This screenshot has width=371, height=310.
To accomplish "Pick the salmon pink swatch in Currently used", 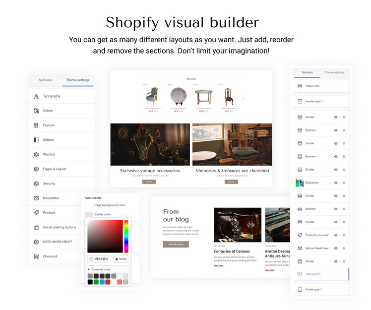I will coord(120,282).
